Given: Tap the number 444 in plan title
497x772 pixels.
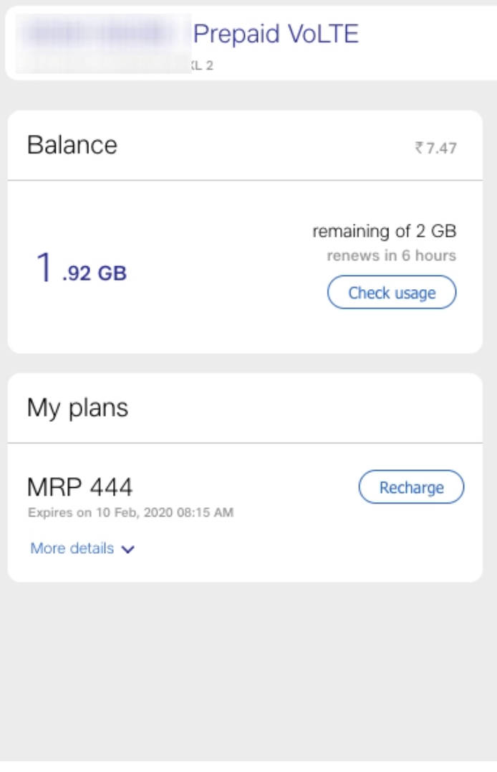Looking at the screenshot, I should point(111,488).
